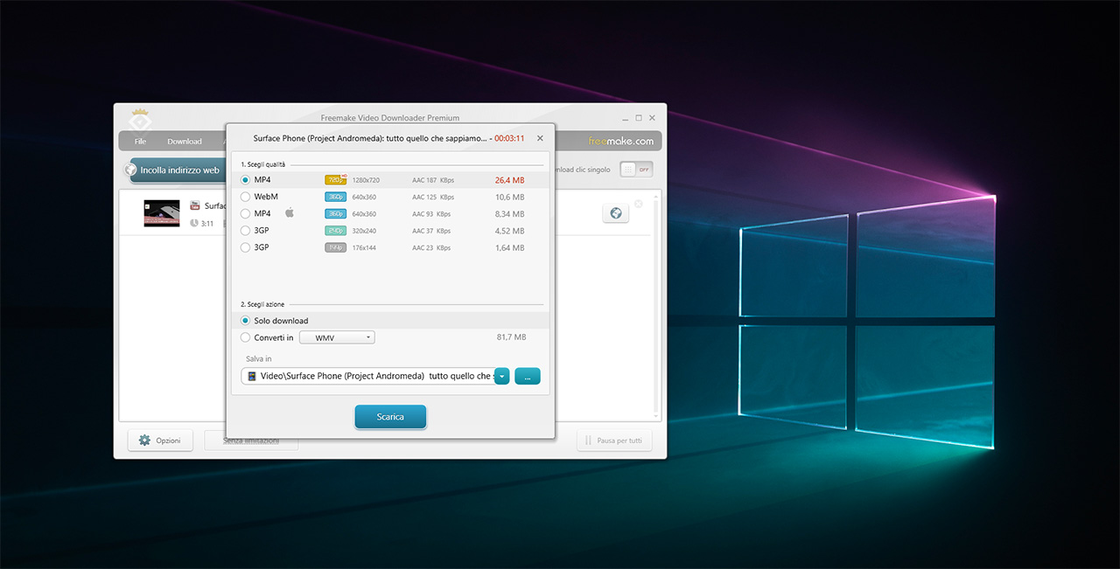Click the 1,64 MB file size
Screen dimensions: 1120x569
coord(510,247)
